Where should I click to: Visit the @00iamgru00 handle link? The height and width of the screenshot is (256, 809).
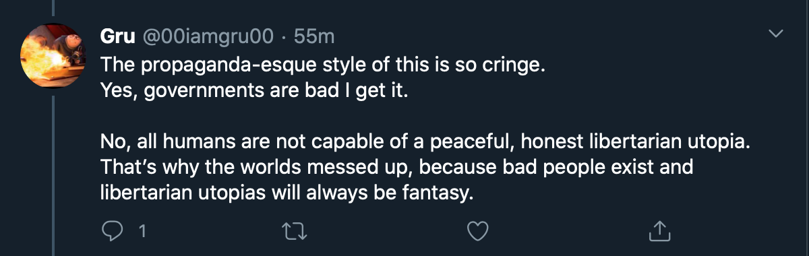tap(206, 36)
